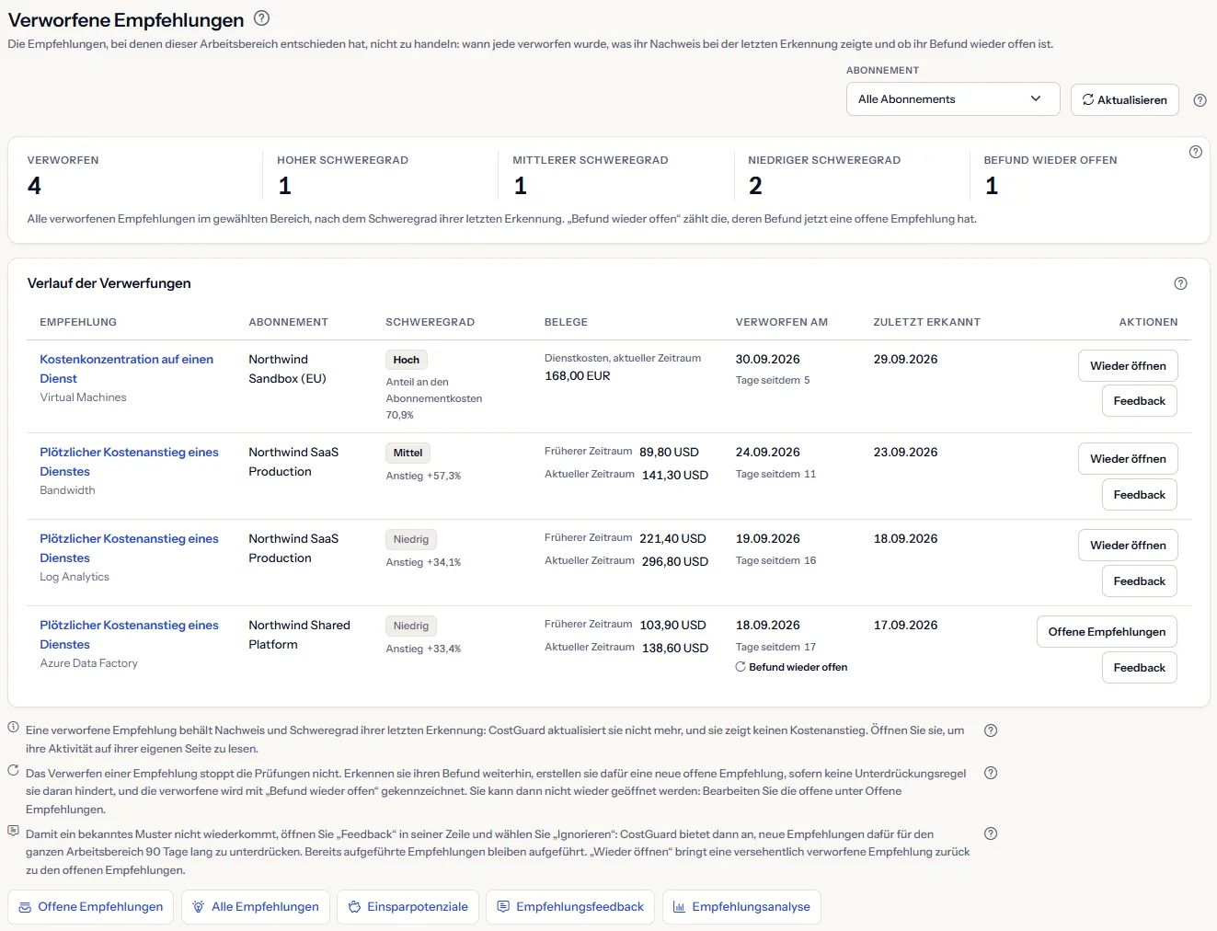Click the Belege column header
Viewport: 1217px width, 931px height.
click(x=567, y=322)
